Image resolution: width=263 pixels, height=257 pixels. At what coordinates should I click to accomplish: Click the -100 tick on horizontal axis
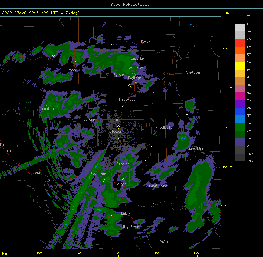click(38, 253)
